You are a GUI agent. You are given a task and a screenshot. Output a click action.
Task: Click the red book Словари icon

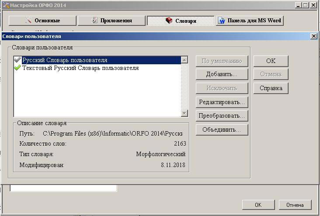coord(169,21)
